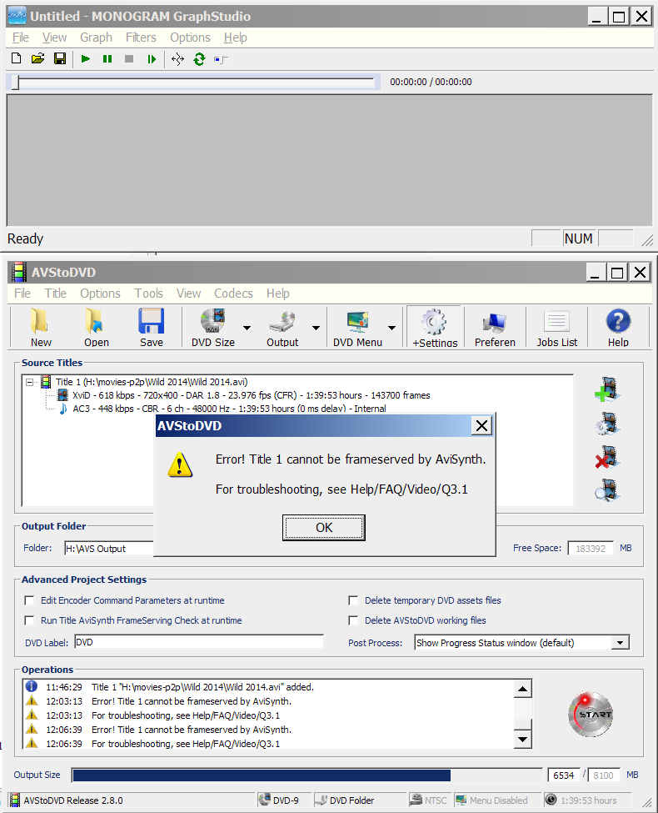
Task: Click the GraphStudio seek slider thumb
Action: 16,83
